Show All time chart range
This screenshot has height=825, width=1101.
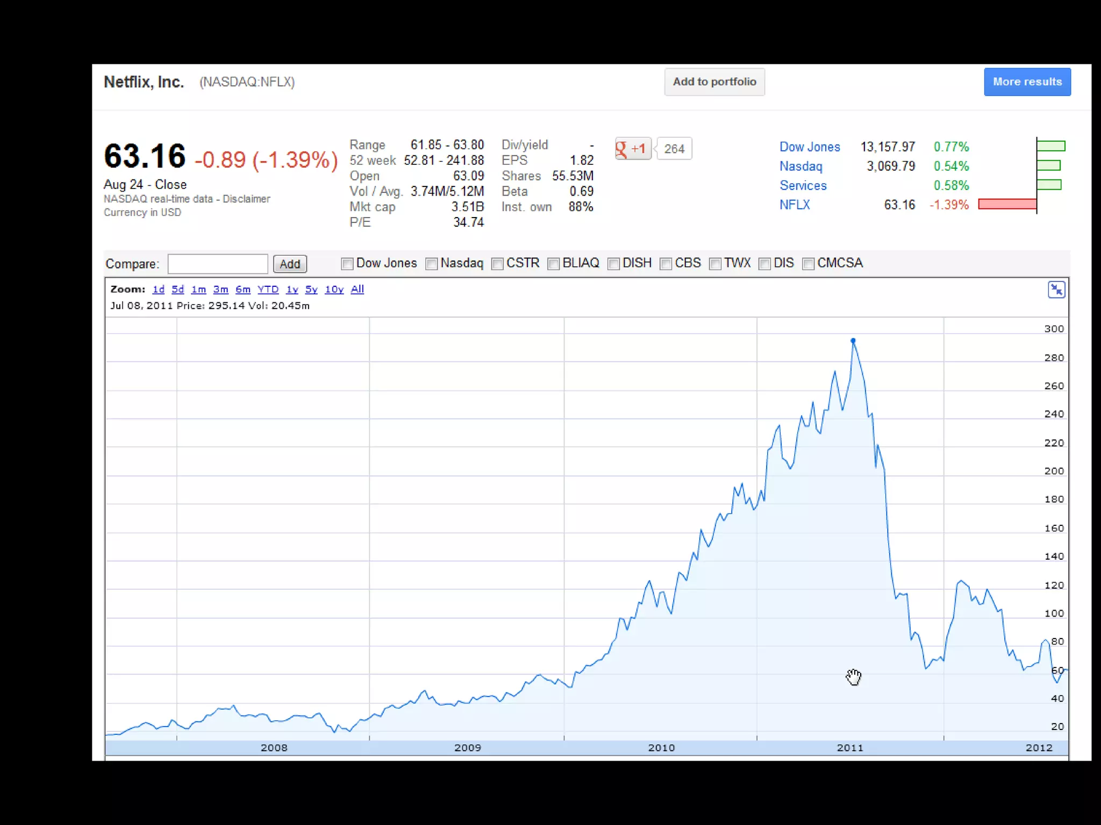(x=357, y=290)
